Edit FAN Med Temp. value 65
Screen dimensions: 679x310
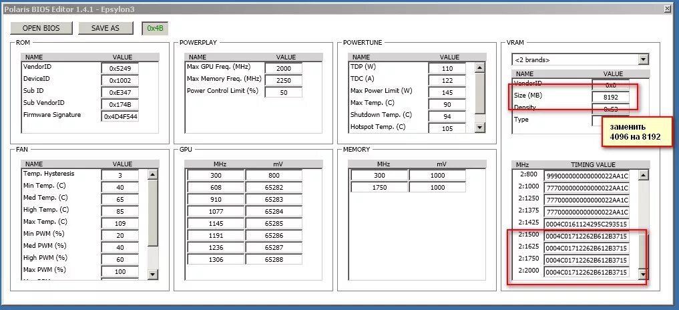(x=120, y=200)
